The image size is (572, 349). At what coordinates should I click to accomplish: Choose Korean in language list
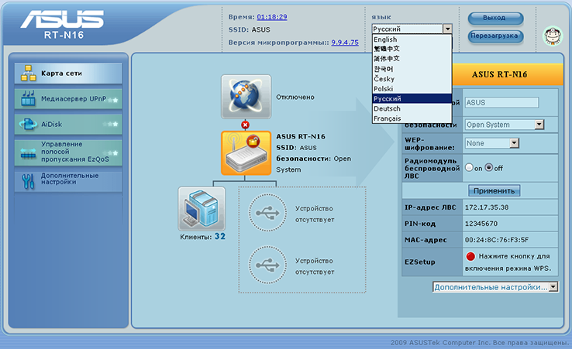412,69
